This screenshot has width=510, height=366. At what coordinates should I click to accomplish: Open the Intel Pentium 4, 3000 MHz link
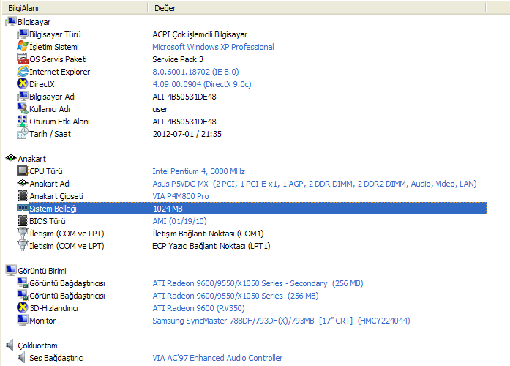[x=198, y=171]
